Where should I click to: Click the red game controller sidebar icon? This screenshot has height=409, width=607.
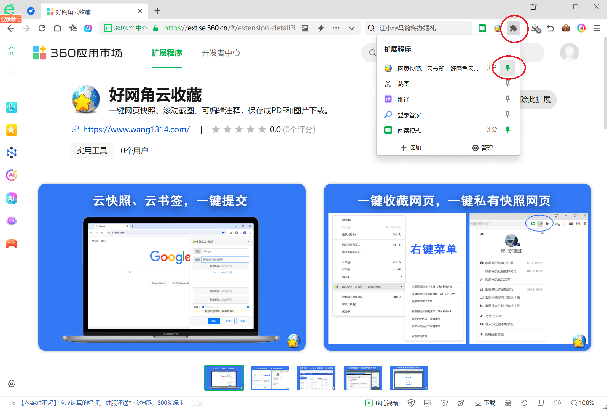(12, 244)
